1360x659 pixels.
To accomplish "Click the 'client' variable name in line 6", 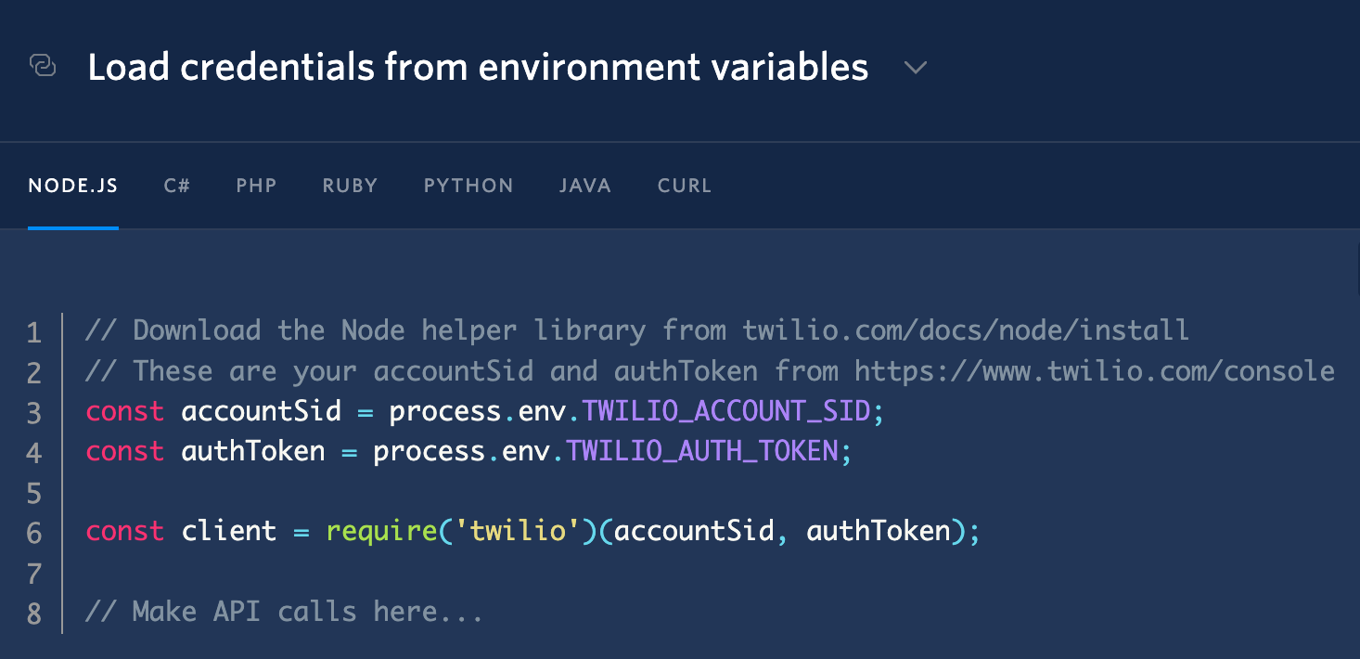I will [229, 531].
